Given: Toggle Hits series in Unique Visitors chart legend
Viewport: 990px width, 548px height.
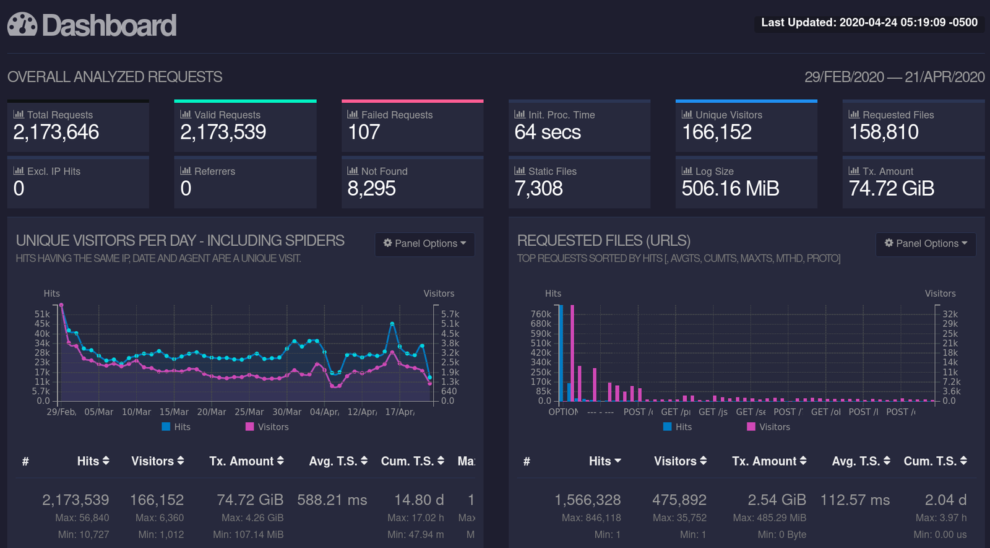Looking at the screenshot, I should tap(176, 427).
